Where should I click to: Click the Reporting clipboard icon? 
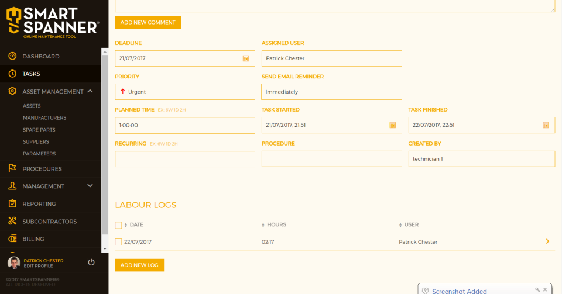click(x=12, y=203)
